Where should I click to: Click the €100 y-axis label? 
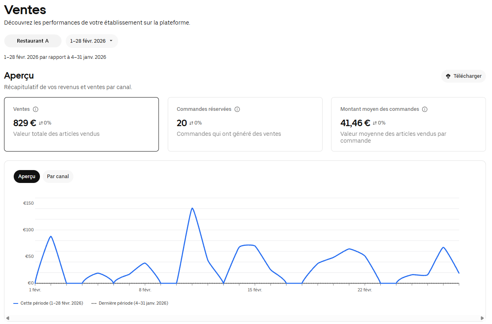coord(29,230)
